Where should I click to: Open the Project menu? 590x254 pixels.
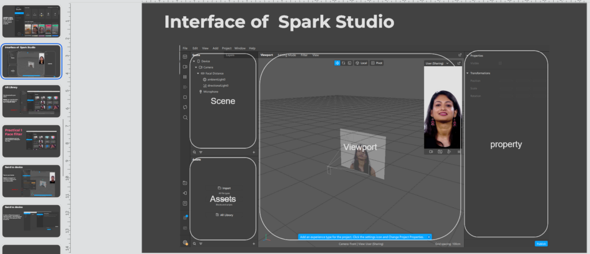[x=226, y=48]
